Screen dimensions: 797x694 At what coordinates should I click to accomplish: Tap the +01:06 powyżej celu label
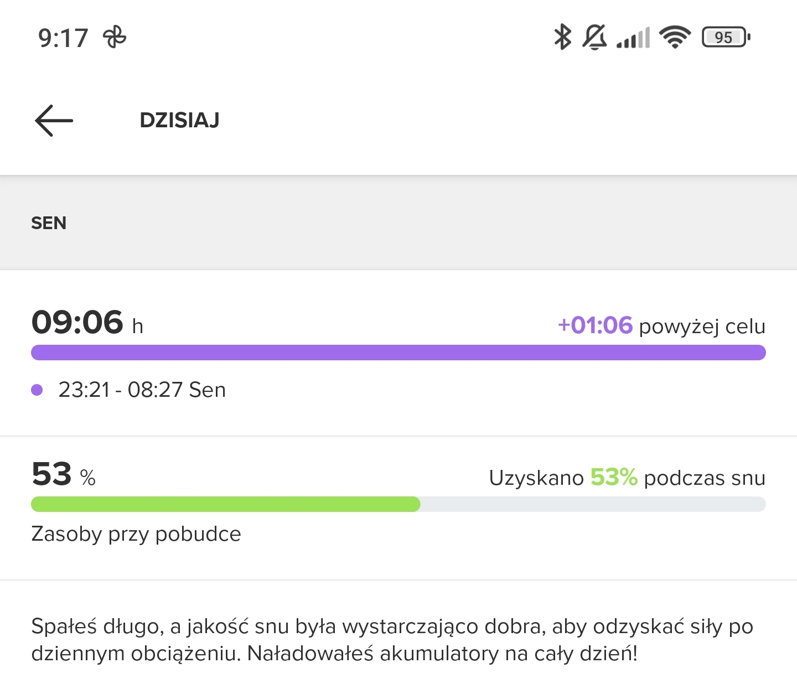pyautogui.click(x=661, y=326)
